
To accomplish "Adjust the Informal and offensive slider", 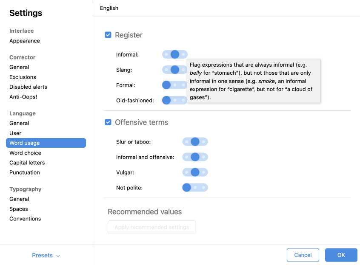I will click(195, 157).
